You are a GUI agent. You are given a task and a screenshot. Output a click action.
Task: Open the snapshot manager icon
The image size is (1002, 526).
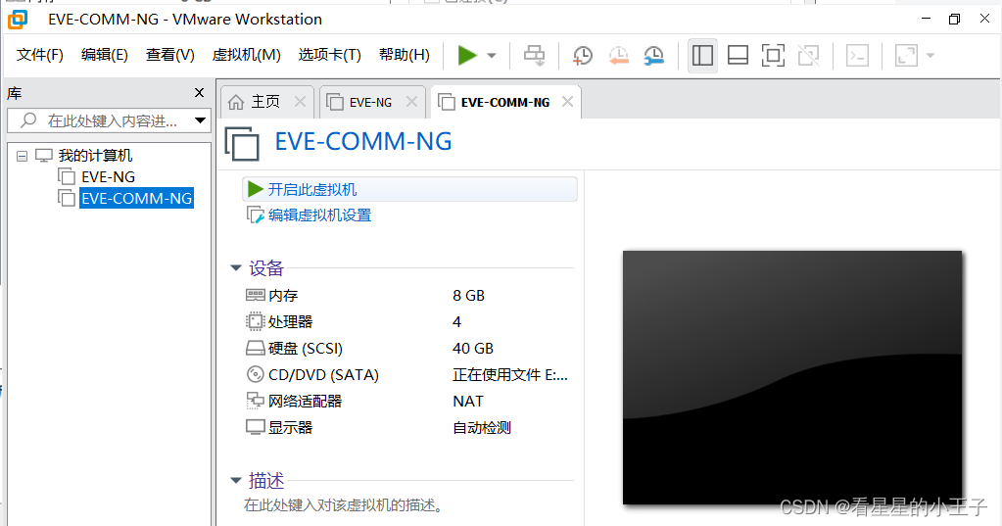click(653, 56)
